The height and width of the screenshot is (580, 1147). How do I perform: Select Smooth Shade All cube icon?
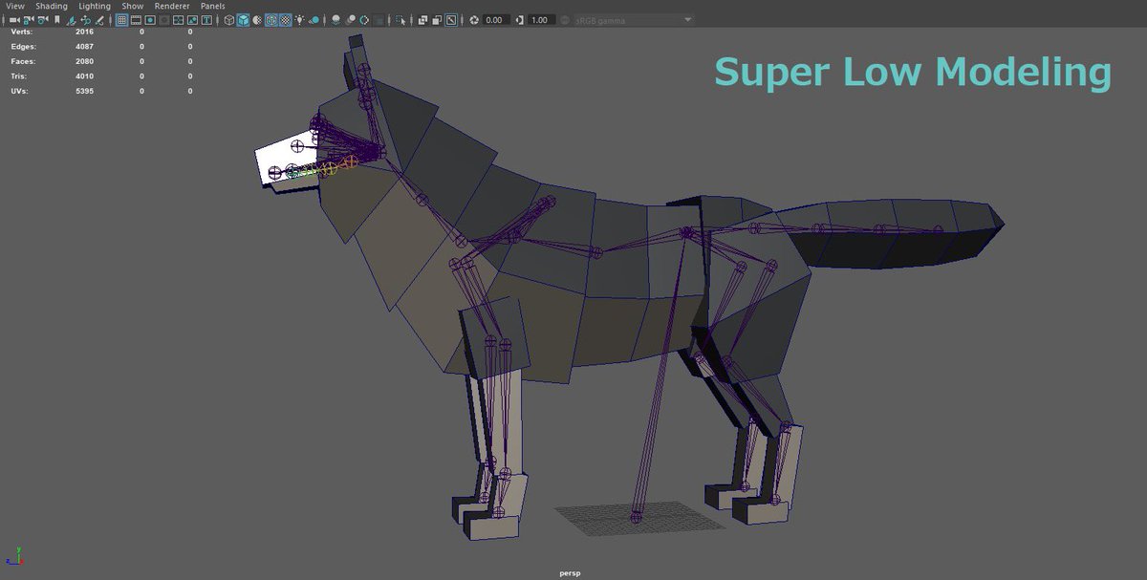(243, 20)
